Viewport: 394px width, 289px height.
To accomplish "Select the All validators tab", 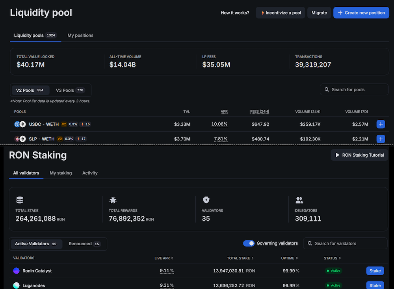I will click(26, 173).
